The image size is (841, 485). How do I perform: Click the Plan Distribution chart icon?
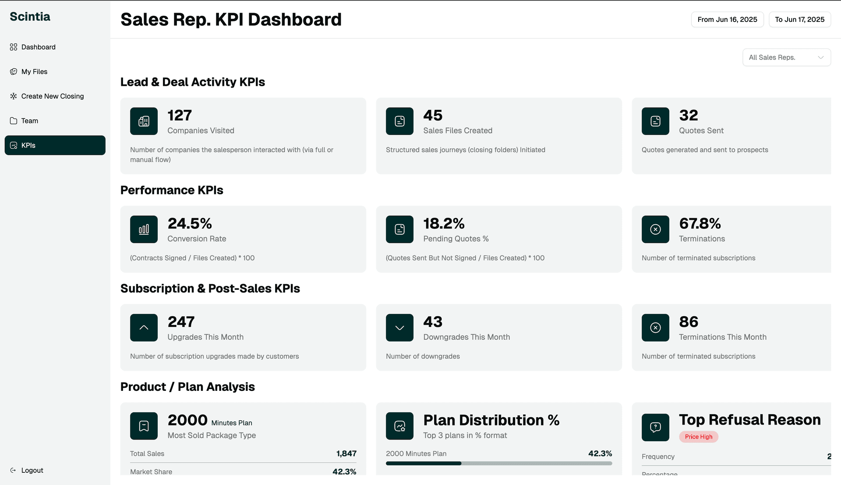click(x=399, y=426)
